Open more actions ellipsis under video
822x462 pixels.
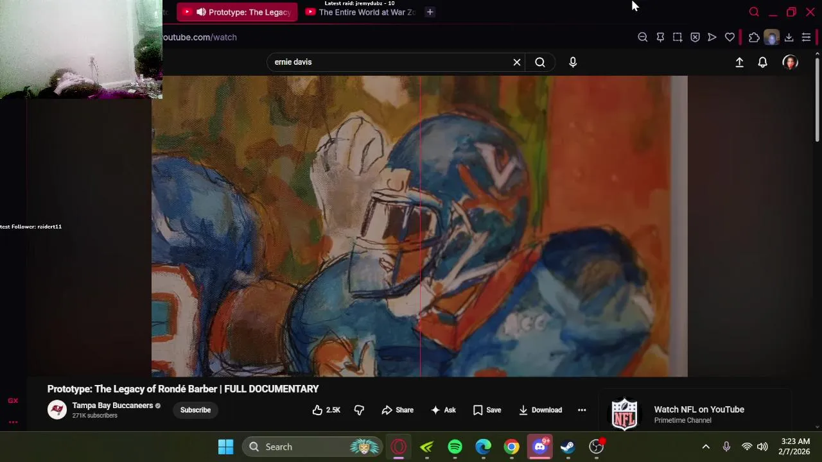[582, 410]
